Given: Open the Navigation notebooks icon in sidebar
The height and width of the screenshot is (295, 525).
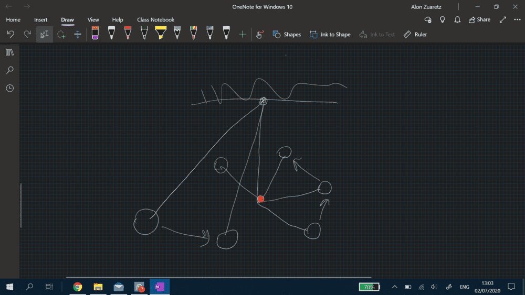Looking at the screenshot, I should pyautogui.click(x=9, y=52).
